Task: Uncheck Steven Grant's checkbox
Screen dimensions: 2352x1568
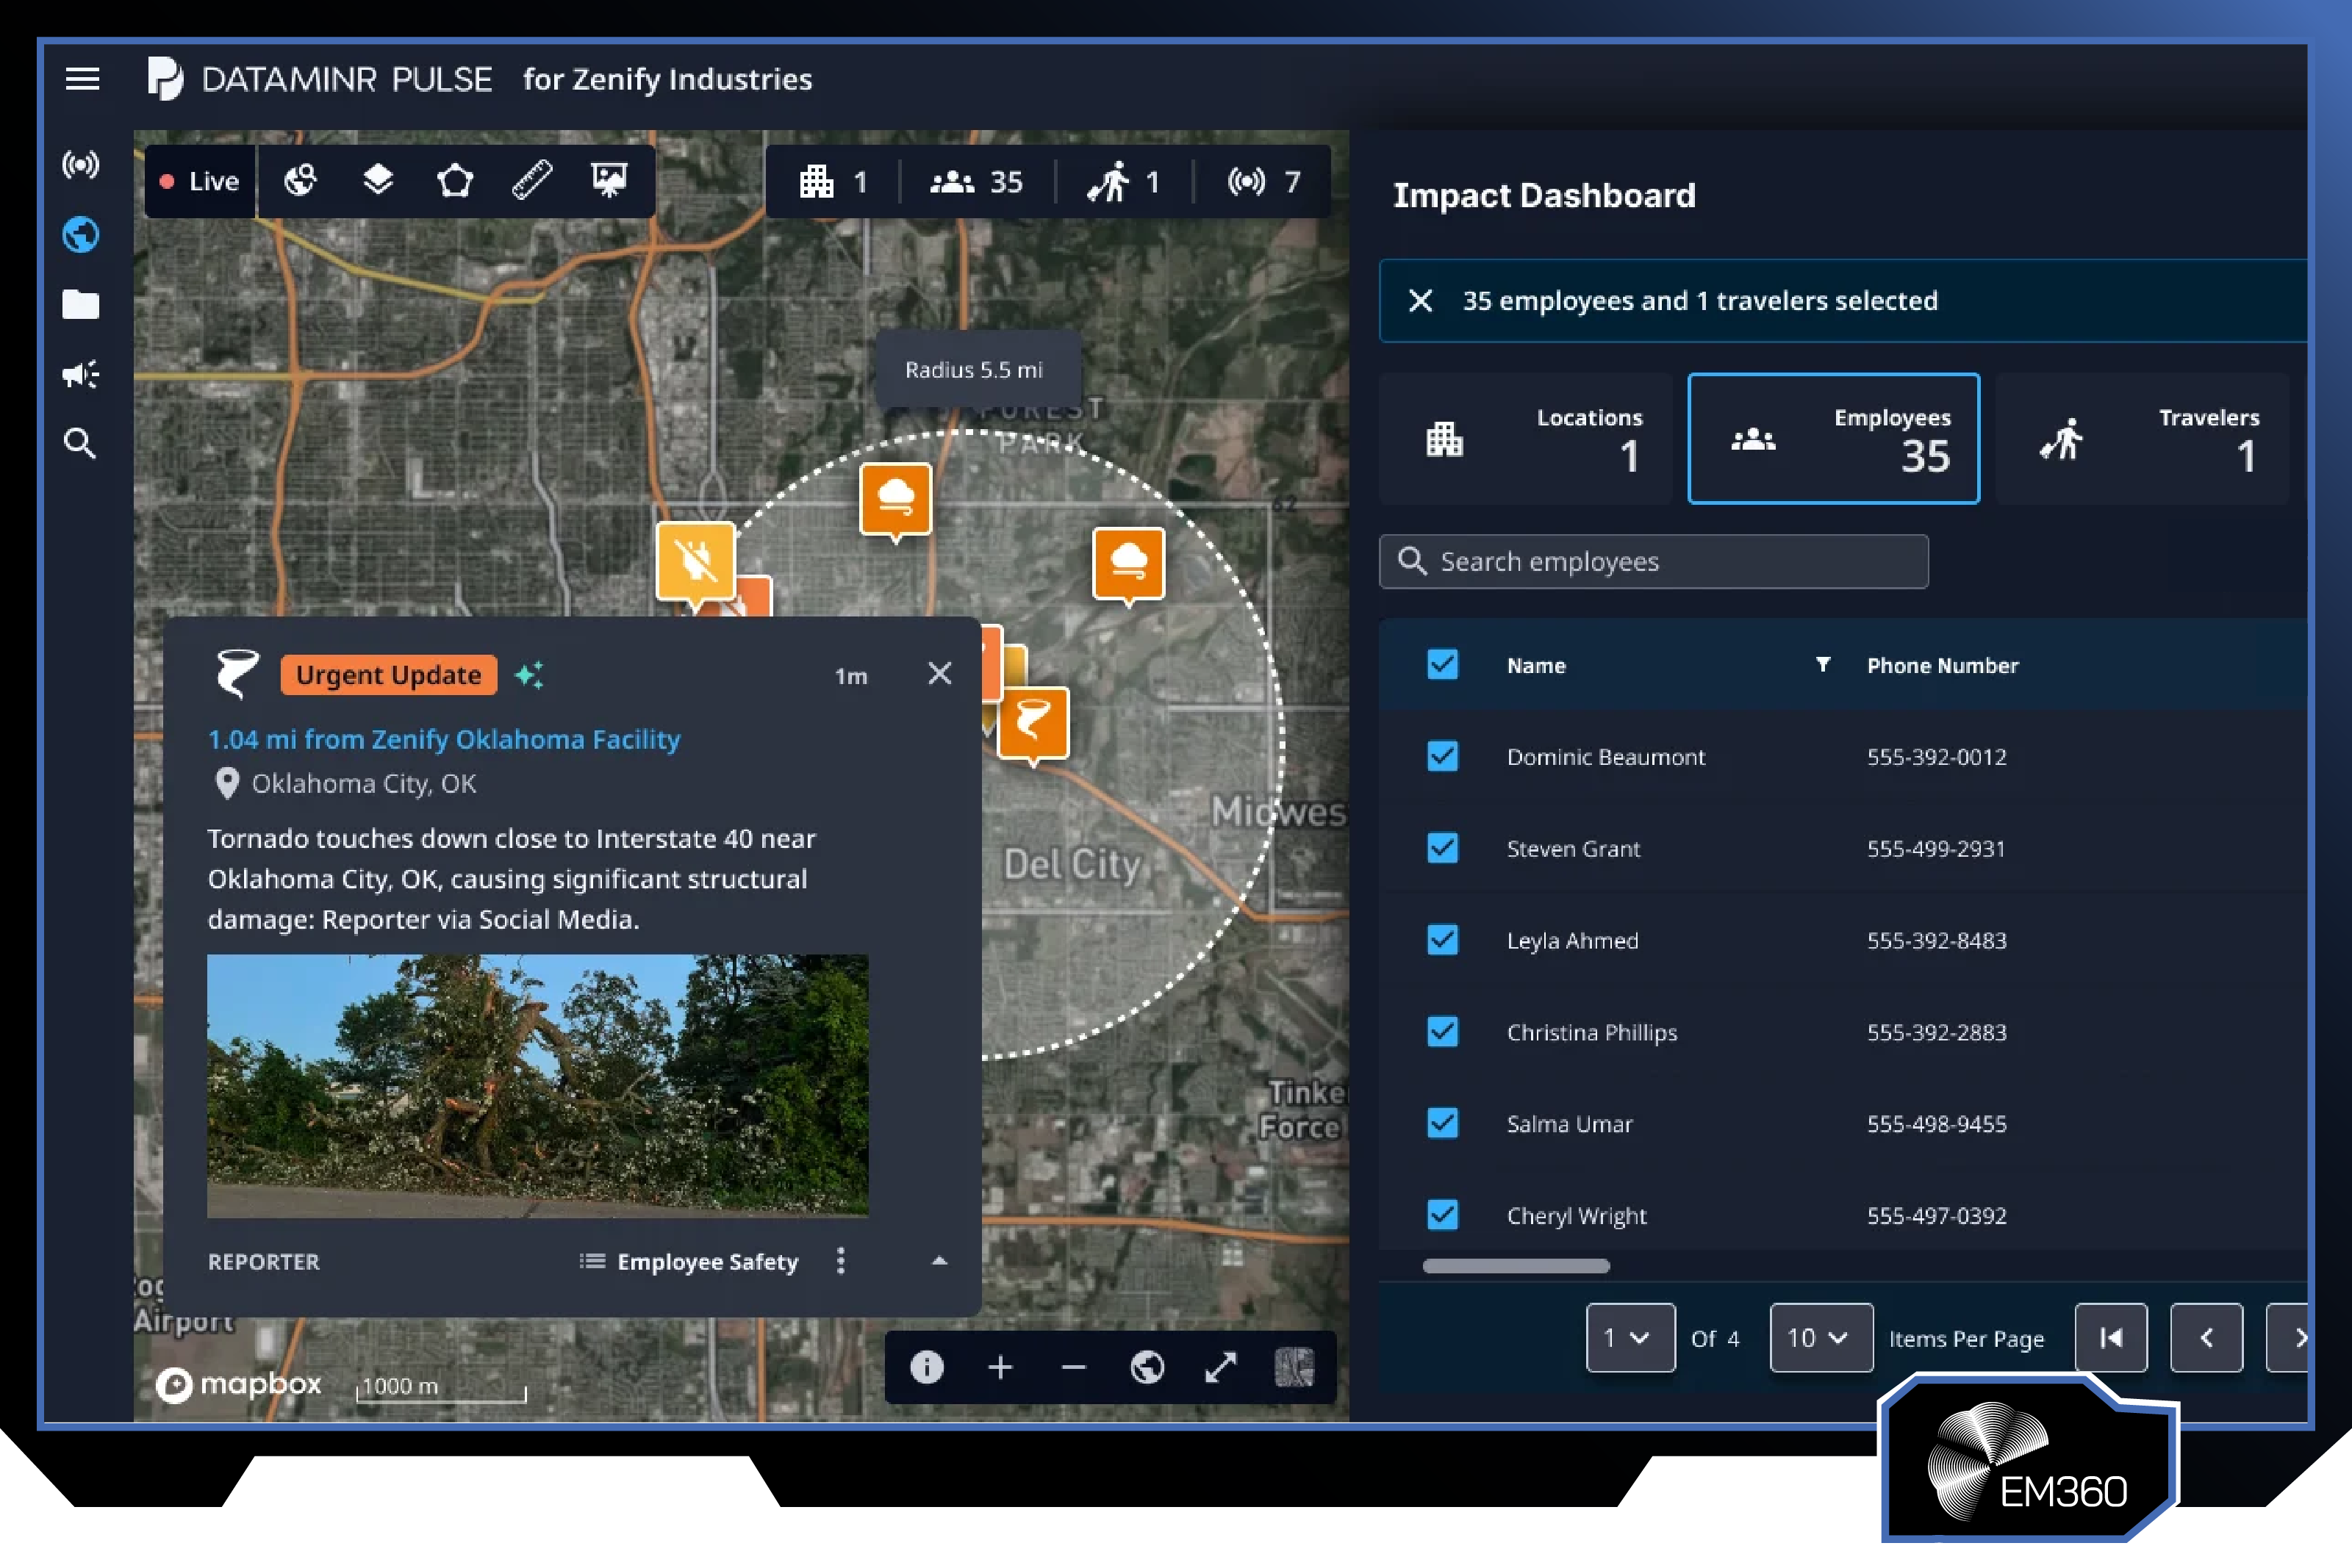Action: point(1442,848)
